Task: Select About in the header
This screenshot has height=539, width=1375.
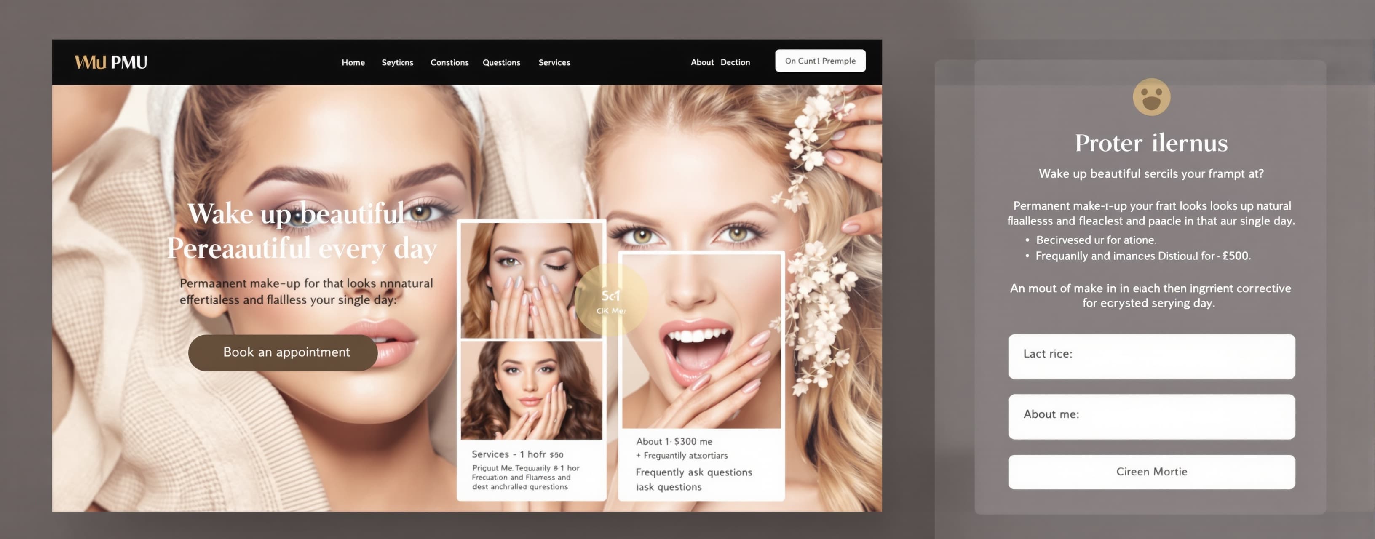Action: [702, 62]
